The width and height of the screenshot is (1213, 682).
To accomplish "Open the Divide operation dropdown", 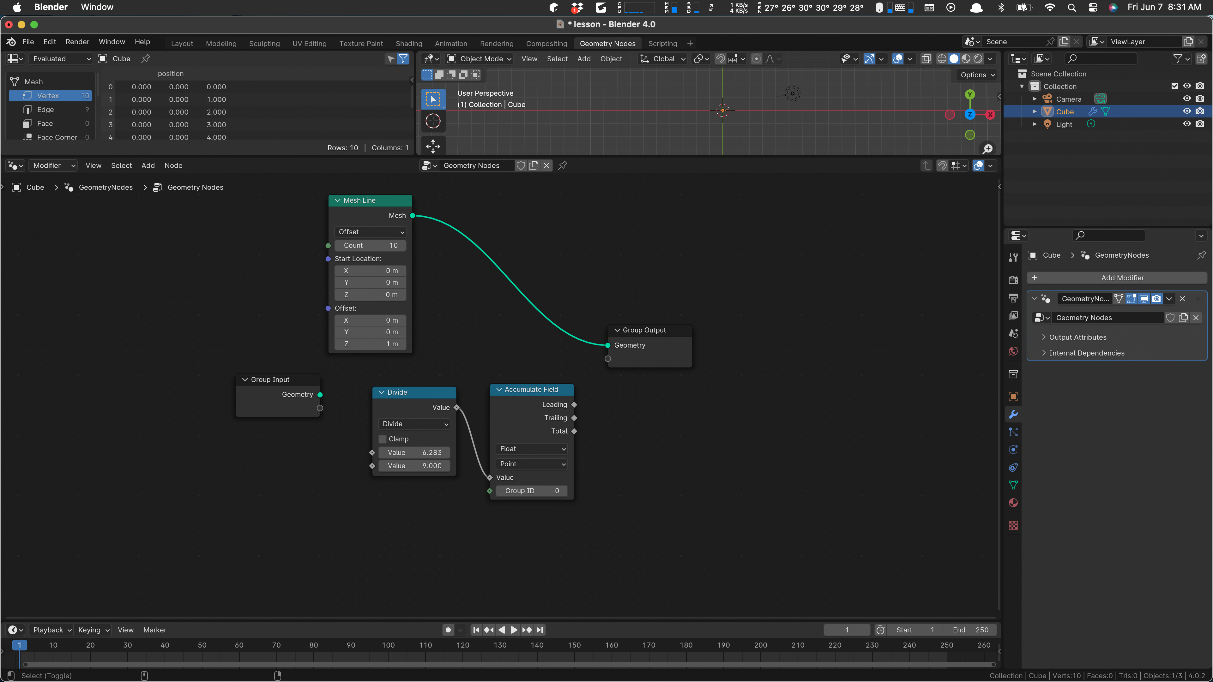I will pos(414,424).
